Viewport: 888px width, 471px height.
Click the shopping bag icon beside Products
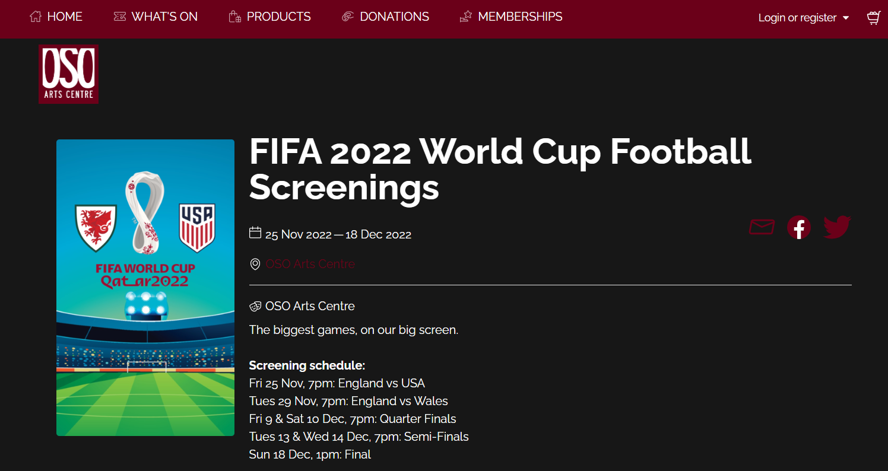(x=235, y=17)
